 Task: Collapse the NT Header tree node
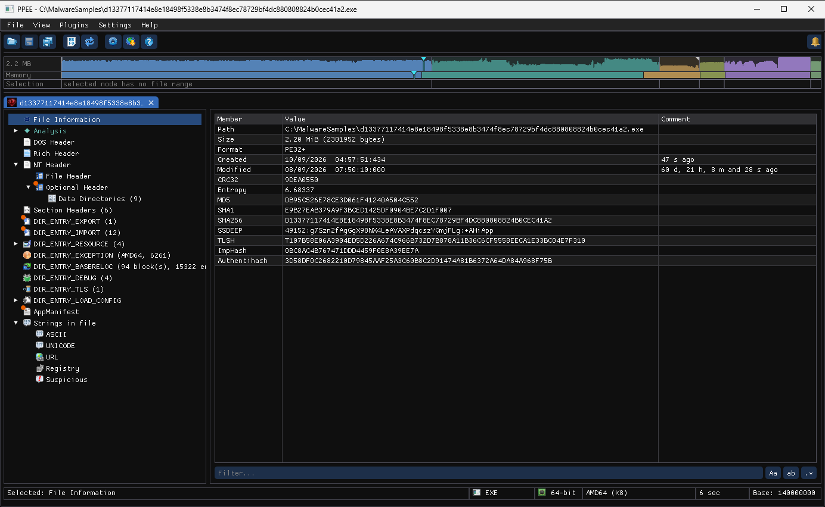click(16, 165)
